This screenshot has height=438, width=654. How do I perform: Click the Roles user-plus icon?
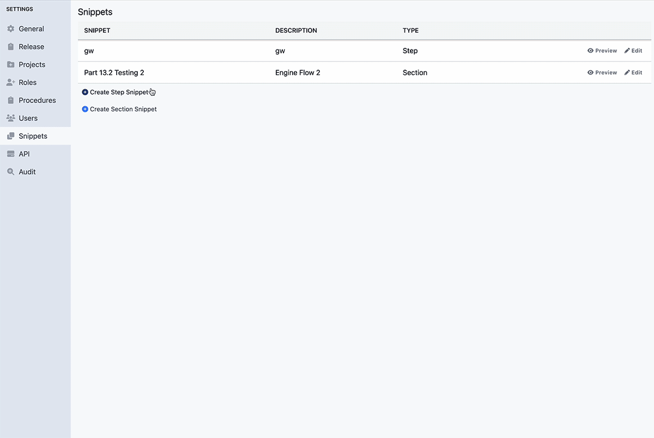[x=10, y=82]
